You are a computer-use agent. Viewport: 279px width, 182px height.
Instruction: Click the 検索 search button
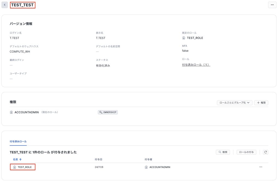(x=223, y=152)
